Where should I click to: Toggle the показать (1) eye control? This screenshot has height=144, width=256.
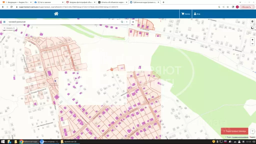(x=9, y=28)
